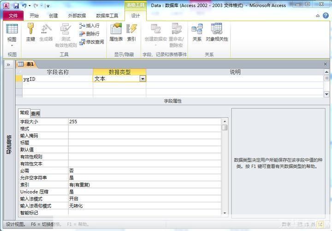The width and height of the screenshot is (332, 231).
Task: Click Create Data Macros (创建数据宏)
Action: click(156, 35)
